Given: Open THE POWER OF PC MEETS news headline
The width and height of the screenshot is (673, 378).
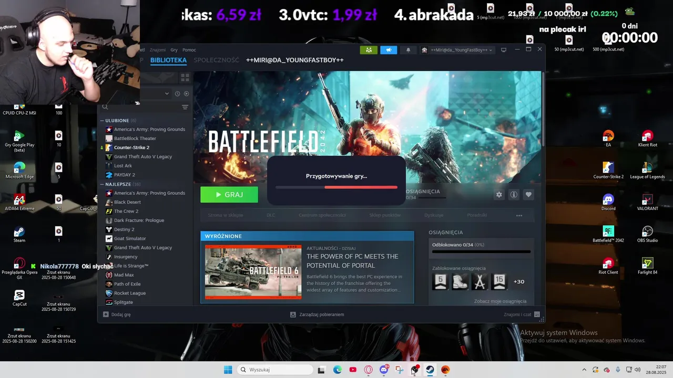Looking at the screenshot, I should coord(352,261).
